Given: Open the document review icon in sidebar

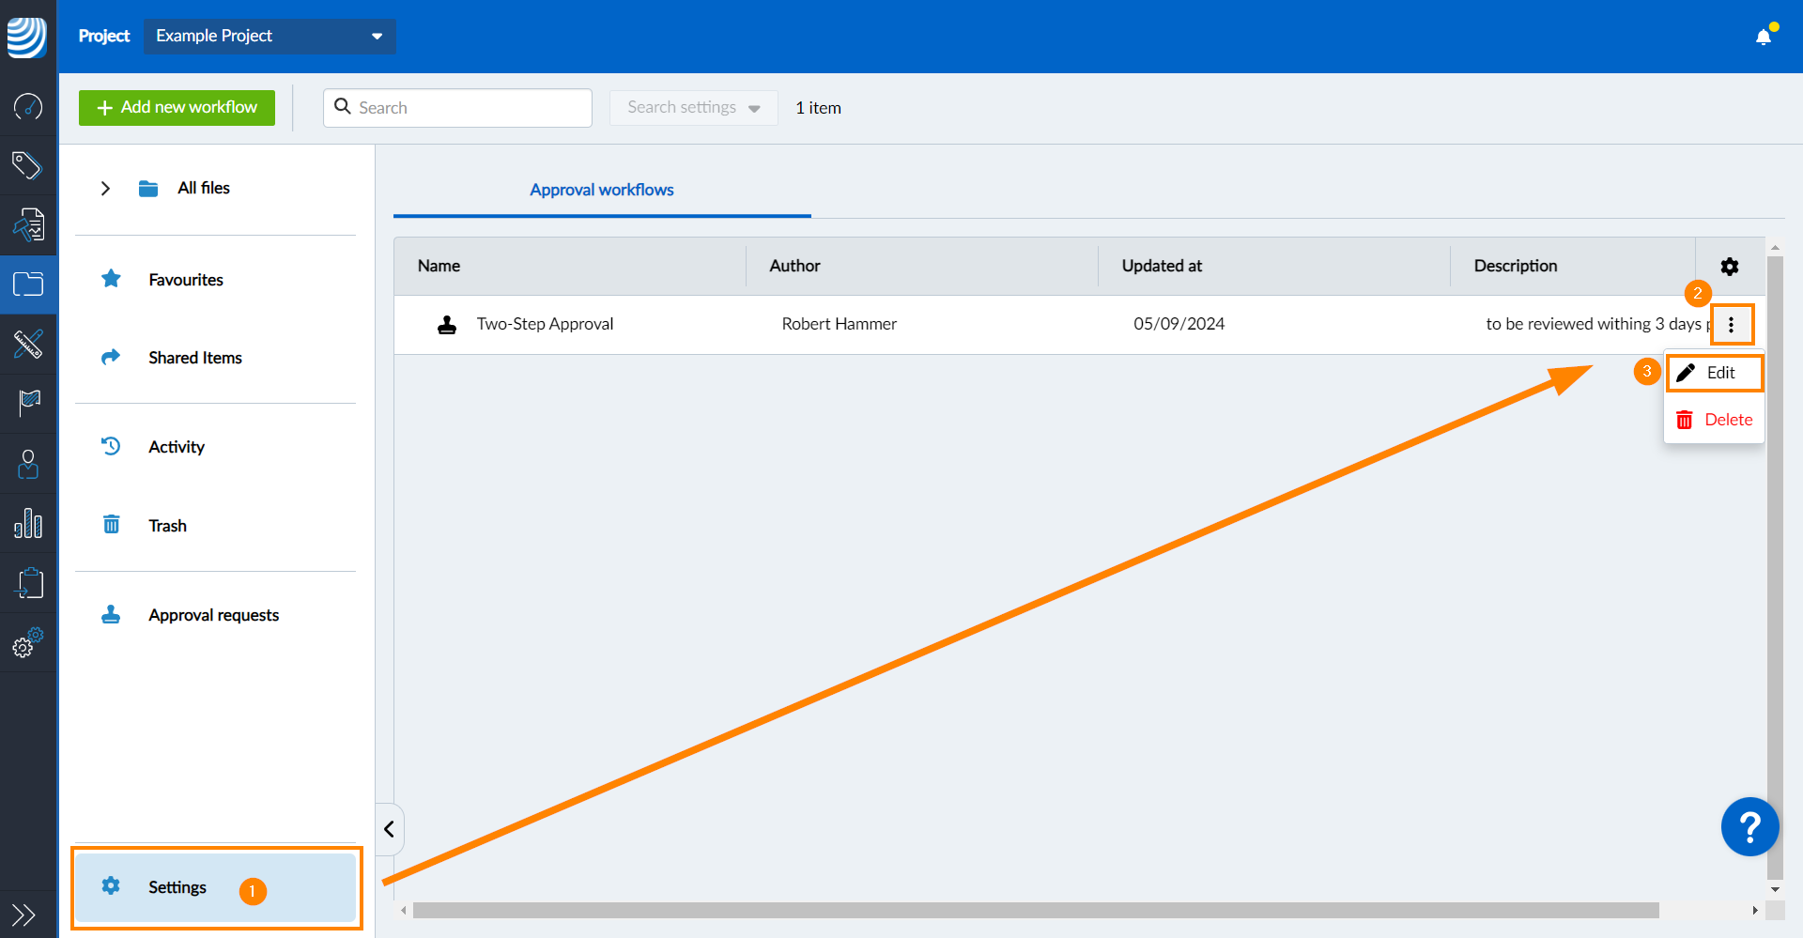Looking at the screenshot, I should (x=28, y=224).
